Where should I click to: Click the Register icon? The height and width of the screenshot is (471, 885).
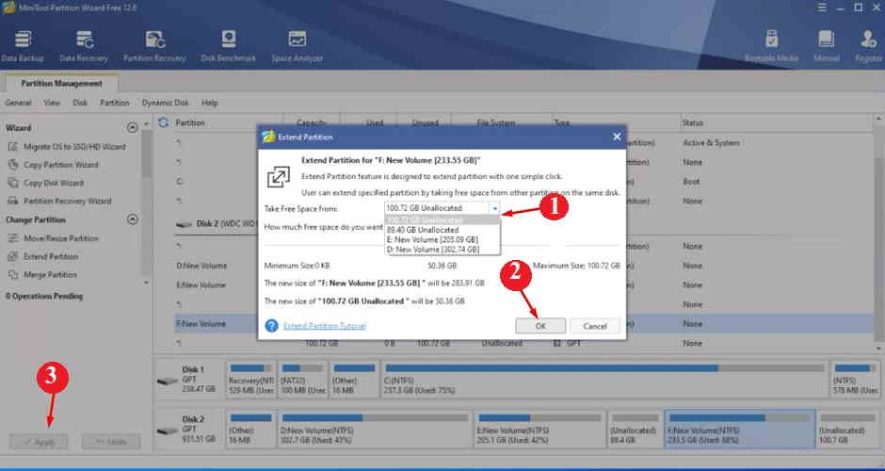[x=869, y=47]
